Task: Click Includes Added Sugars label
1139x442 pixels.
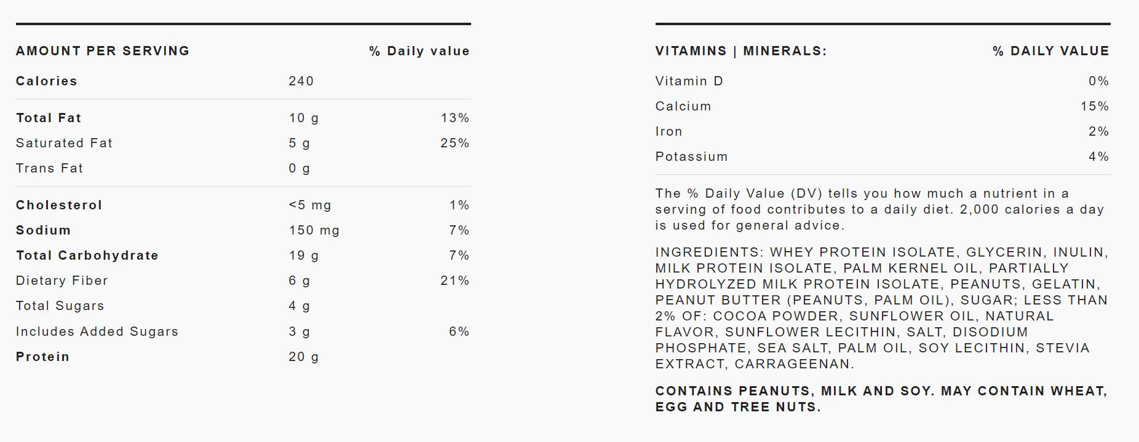Action: 97,331
